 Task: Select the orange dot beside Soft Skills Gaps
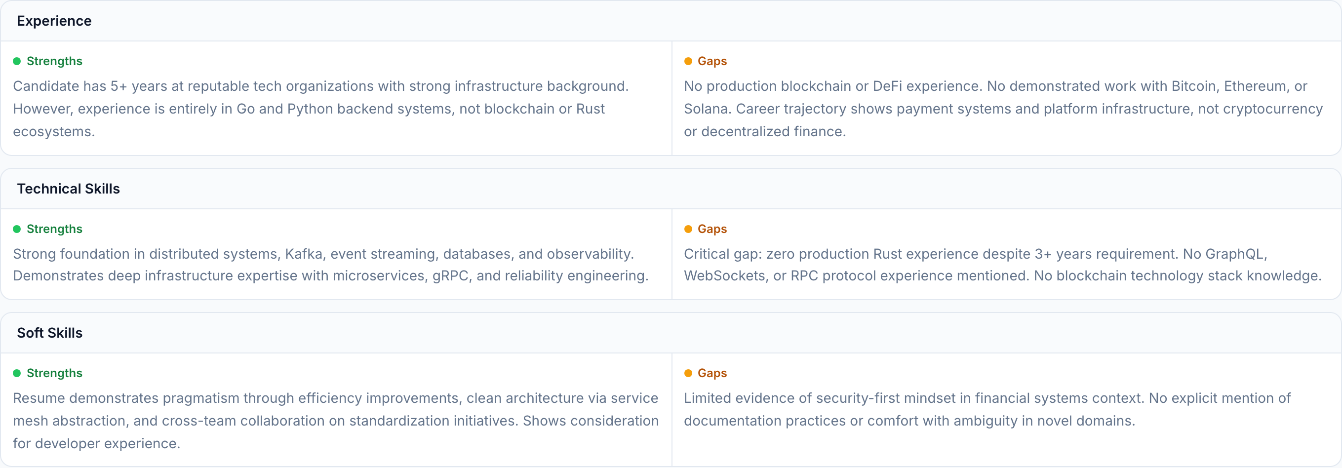(x=689, y=373)
